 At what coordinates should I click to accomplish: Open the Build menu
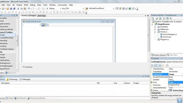coord(26,5)
